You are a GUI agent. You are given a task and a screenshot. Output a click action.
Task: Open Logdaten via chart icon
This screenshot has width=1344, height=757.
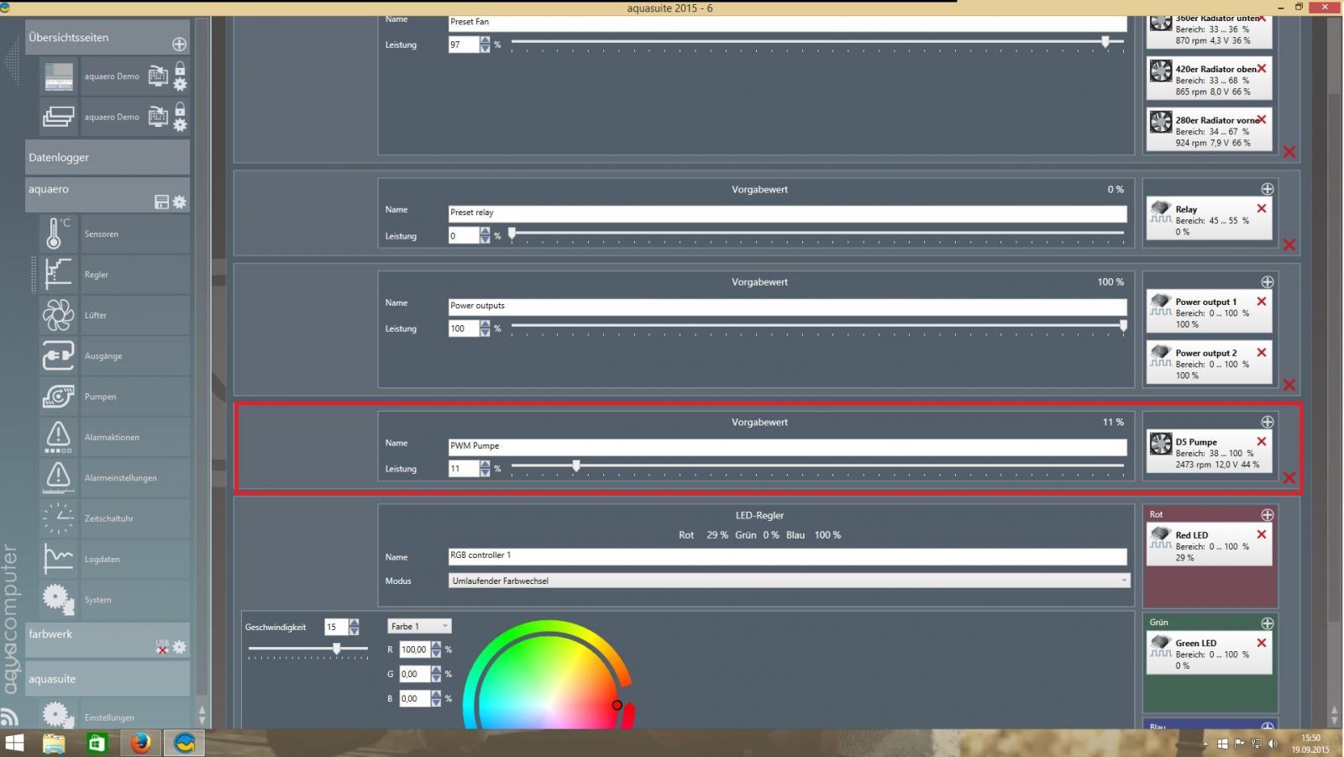(x=58, y=559)
